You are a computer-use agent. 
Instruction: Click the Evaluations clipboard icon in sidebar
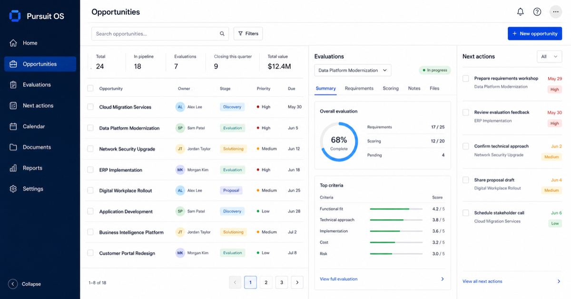click(13, 85)
